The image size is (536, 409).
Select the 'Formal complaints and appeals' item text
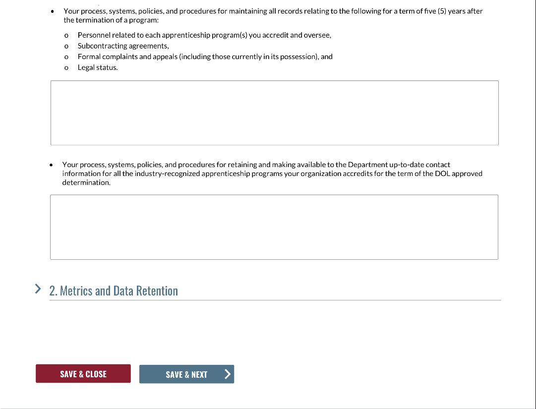pos(205,57)
